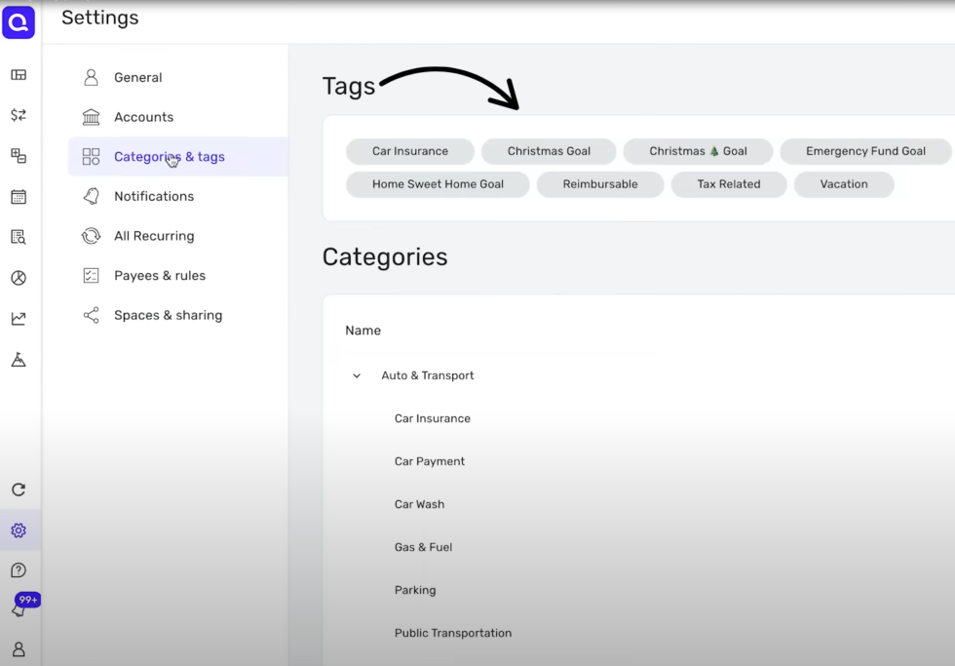
Task: Open the General settings section
Action: 137,77
